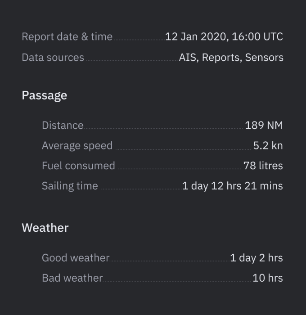The height and width of the screenshot is (315, 306).
Task: Select the 10 hrs bad weather value
Action: [268, 278]
